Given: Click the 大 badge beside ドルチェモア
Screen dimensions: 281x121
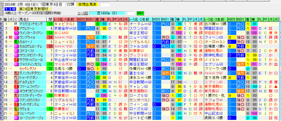Looking at the screenshot, I should point(16,82).
